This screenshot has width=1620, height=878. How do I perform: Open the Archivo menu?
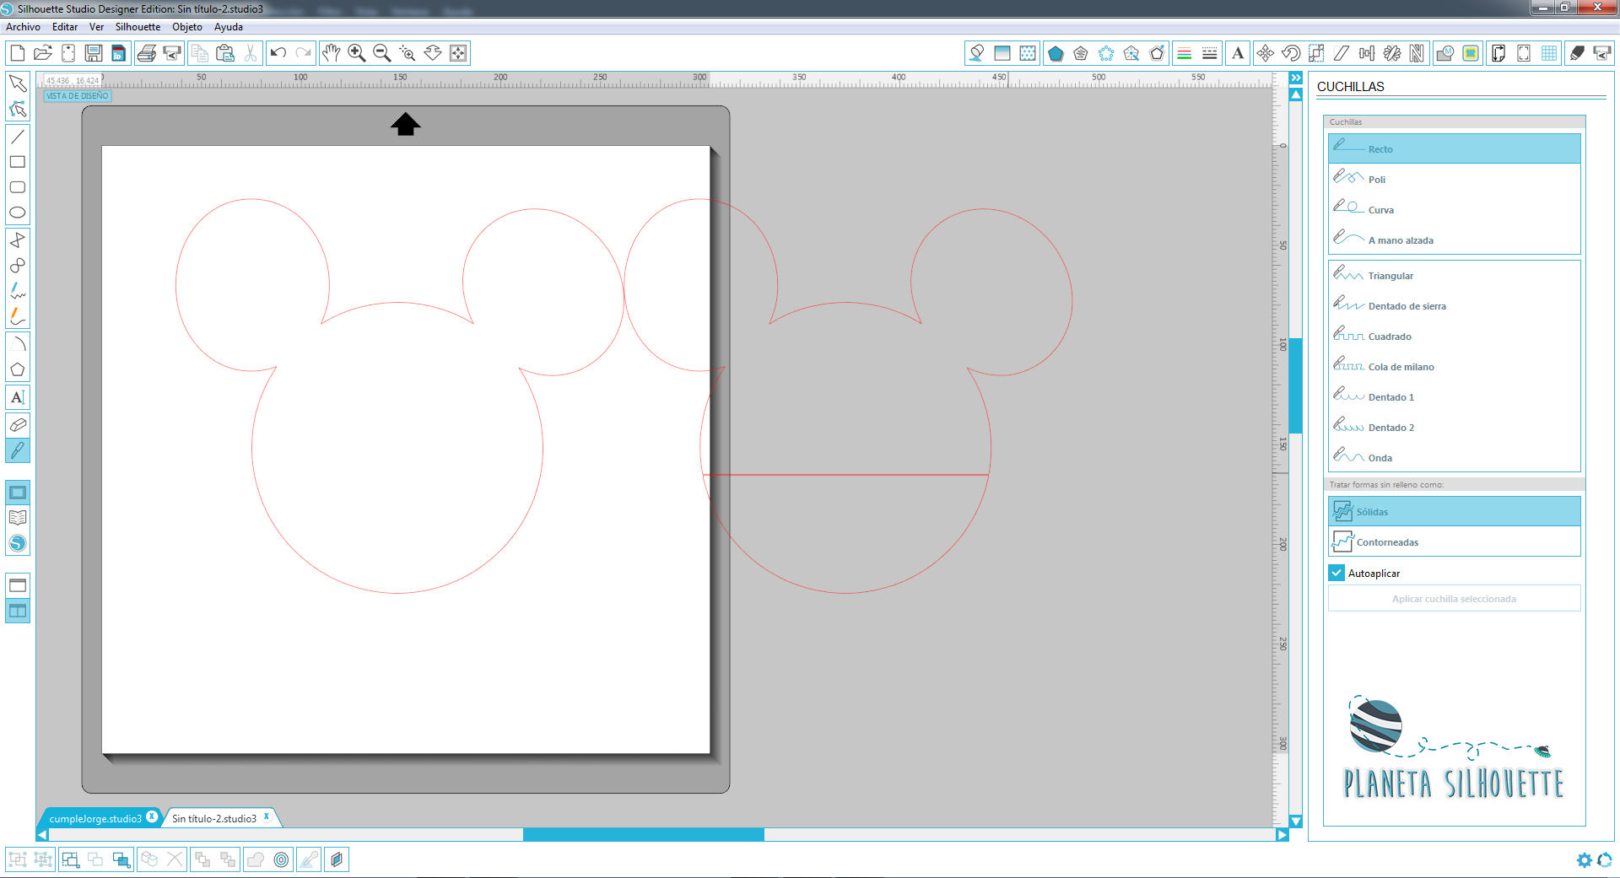coord(24,27)
